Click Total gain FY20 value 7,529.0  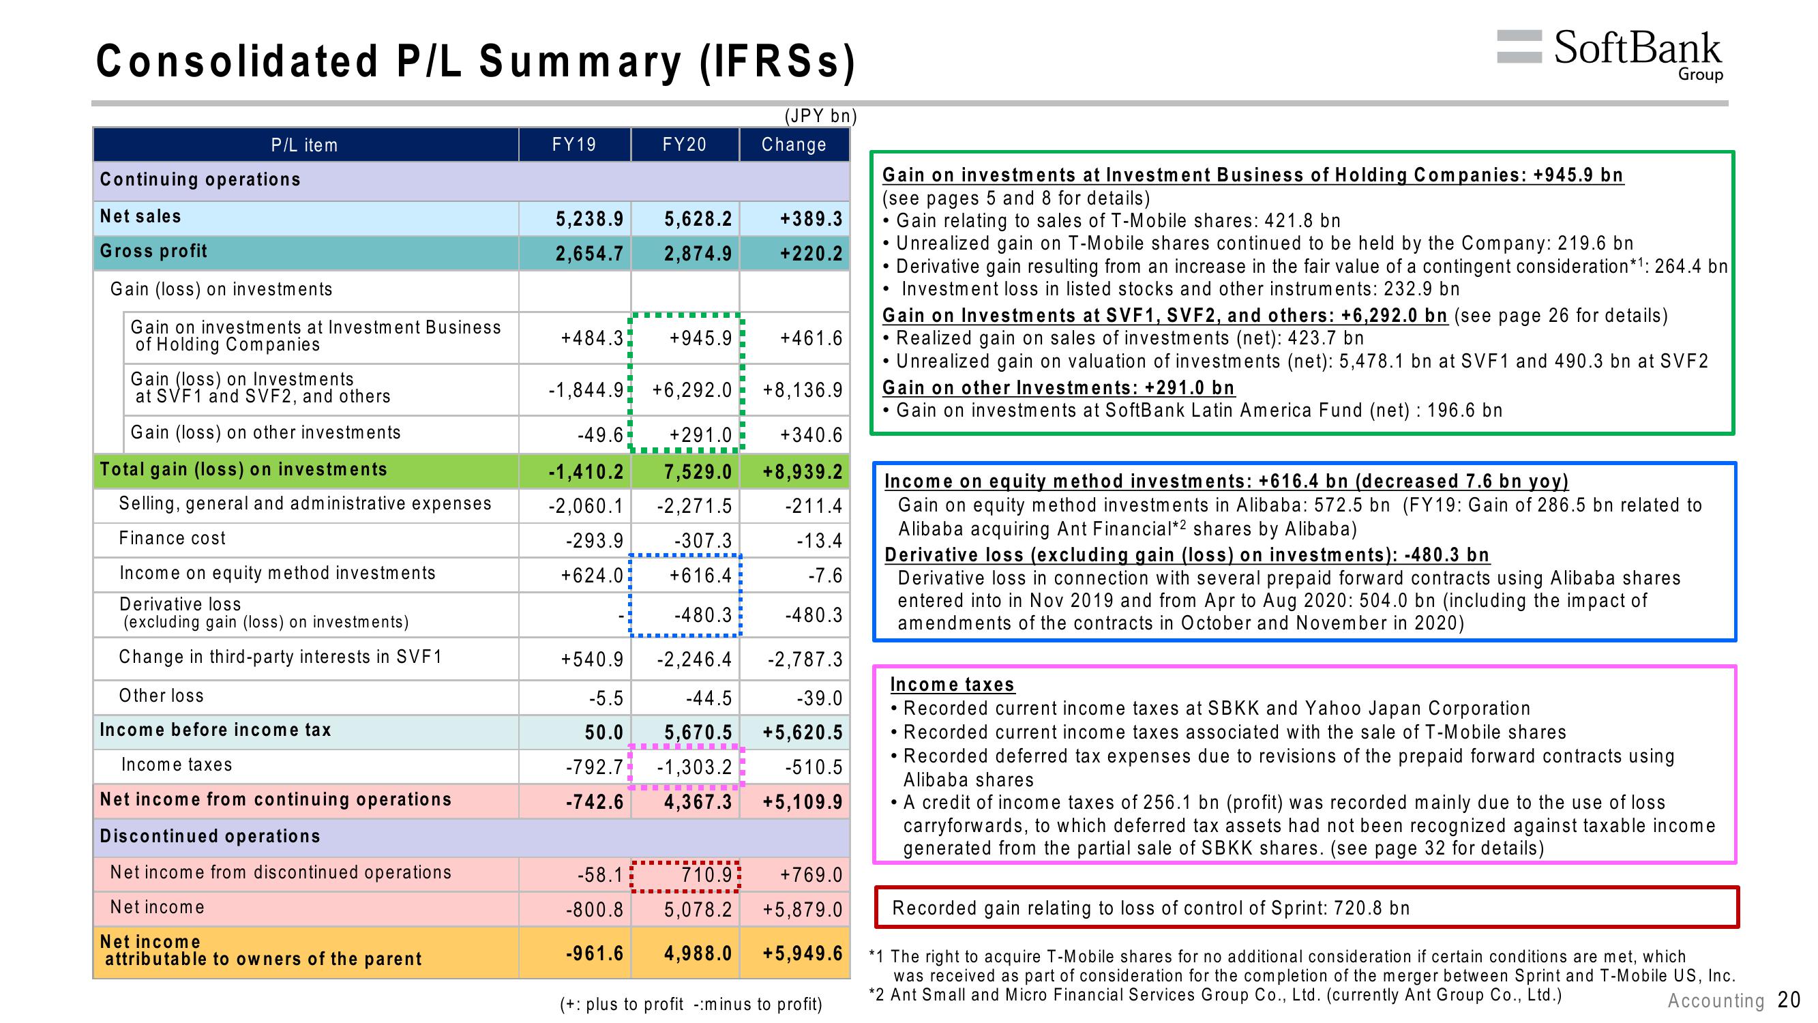pyautogui.click(x=698, y=473)
